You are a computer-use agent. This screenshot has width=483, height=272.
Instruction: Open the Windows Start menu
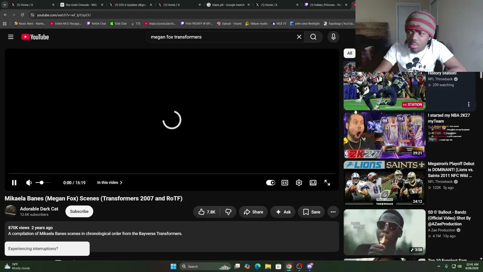click(x=173, y=266)
